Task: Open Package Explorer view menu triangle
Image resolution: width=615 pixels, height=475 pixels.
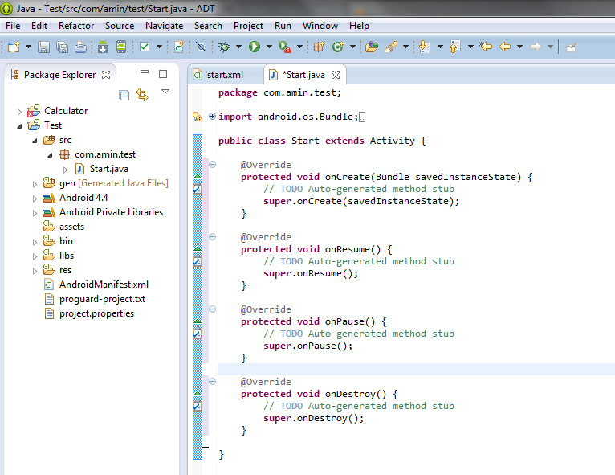Action: 165,92
